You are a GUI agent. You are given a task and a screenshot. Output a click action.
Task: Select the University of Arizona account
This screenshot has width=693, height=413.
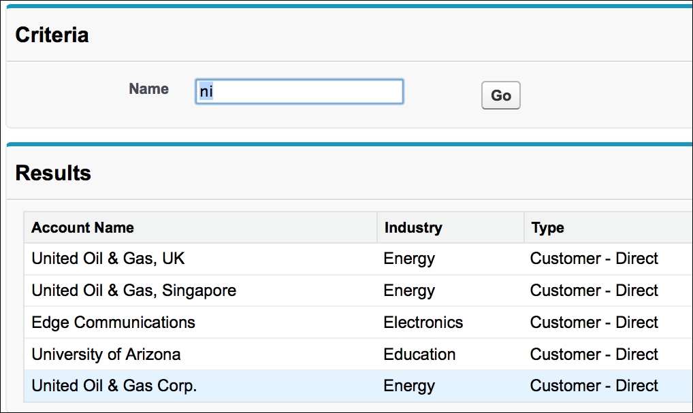coord(106,354)
